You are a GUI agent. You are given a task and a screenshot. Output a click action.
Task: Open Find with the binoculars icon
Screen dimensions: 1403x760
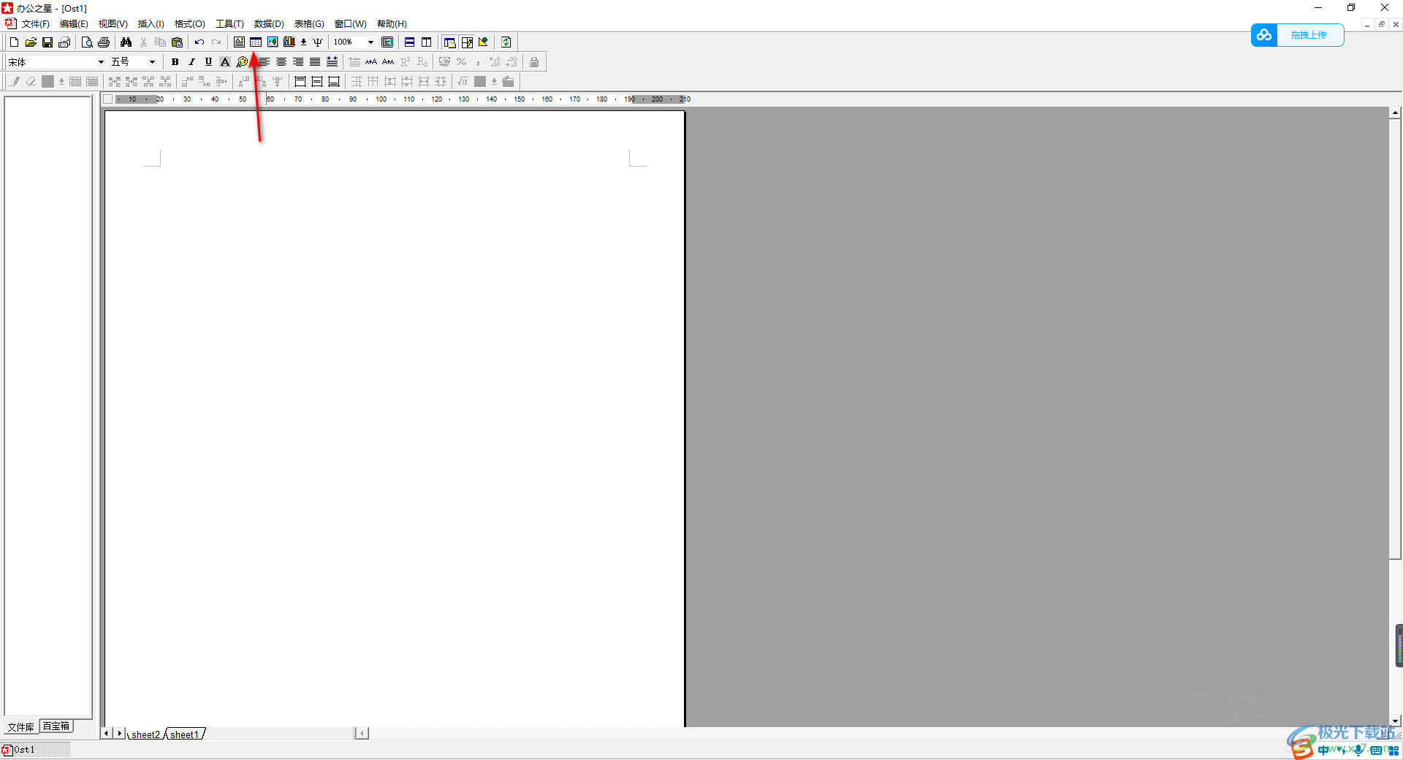[126, 42]
